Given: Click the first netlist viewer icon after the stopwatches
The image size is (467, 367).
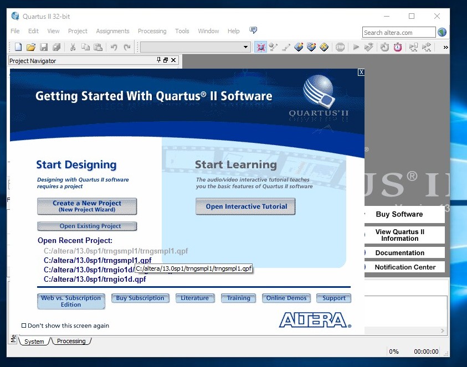Looking at the screenshot, I should (413, 47).
